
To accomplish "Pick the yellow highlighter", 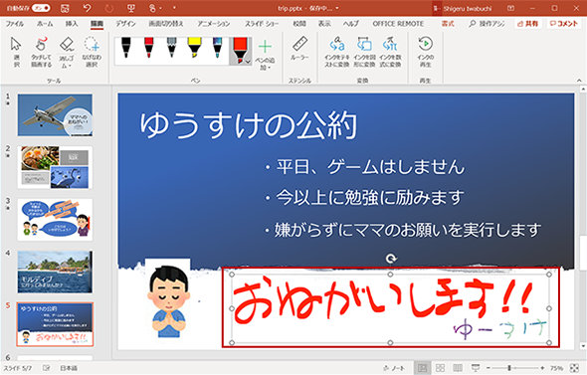I will (x=194, y=48).
